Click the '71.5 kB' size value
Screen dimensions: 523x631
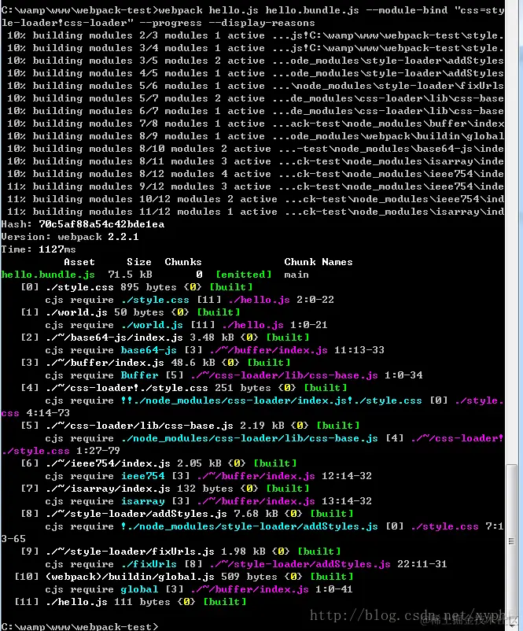130,275
